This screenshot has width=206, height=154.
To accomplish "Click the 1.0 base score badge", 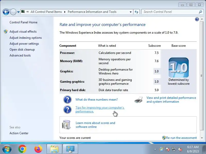I will click(x=179, y=68).
